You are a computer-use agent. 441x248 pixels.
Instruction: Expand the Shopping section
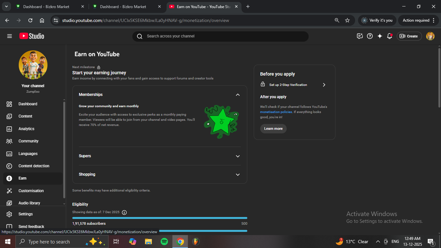pyautogui.click(x=238, y=174)
